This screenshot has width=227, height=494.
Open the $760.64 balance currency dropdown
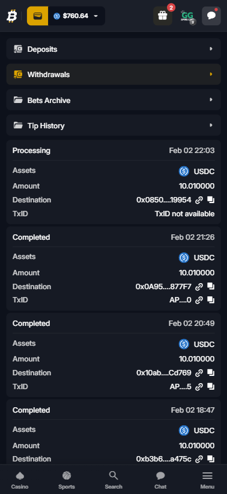coord(76,16)
